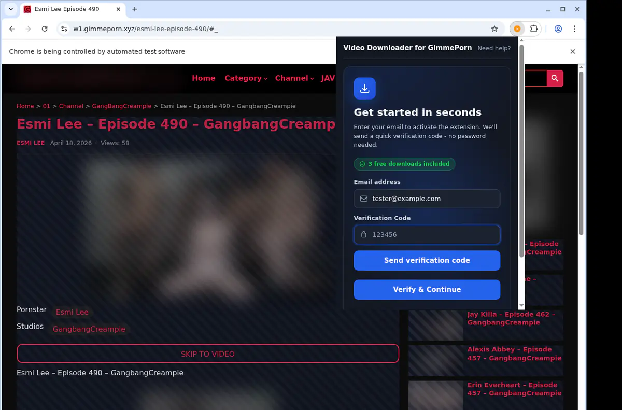Open the ESMI LEE author link

31,143
